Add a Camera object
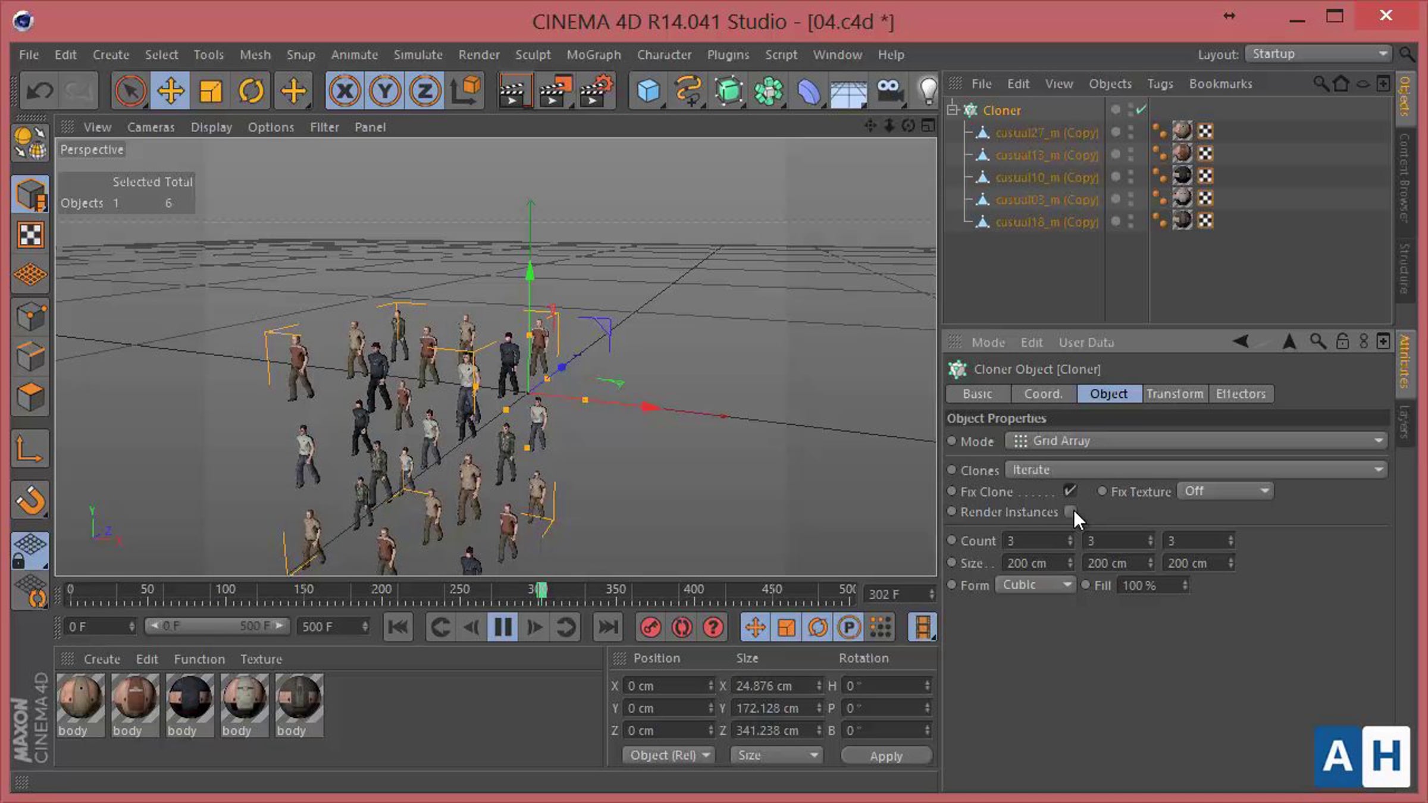Image resolution: width=1428 pixels, height=803 pixels. coord(889,91)
